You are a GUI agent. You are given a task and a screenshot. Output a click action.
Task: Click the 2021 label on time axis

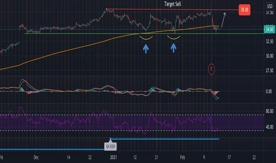(113, 157)
